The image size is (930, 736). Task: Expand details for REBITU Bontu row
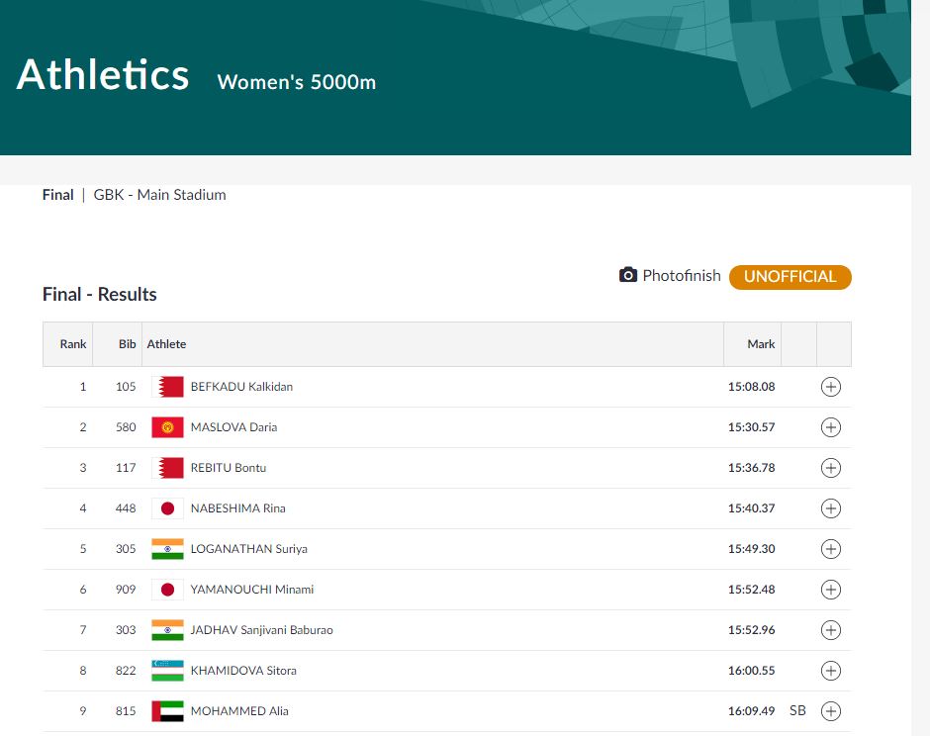coord(831,468)
